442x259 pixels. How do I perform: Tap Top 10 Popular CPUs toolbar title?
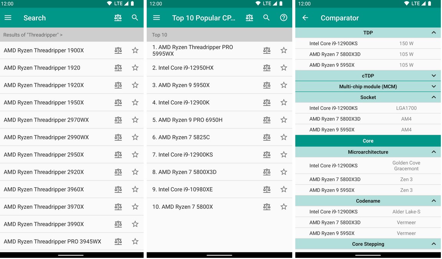point(204,18)
